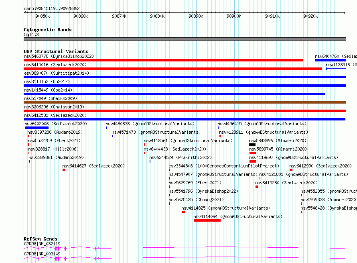This screenshot has width=357, height=263.
Task: Open nsv5541796 (ByrskaBishop2022) variant
Action: [x=203, y=191]
